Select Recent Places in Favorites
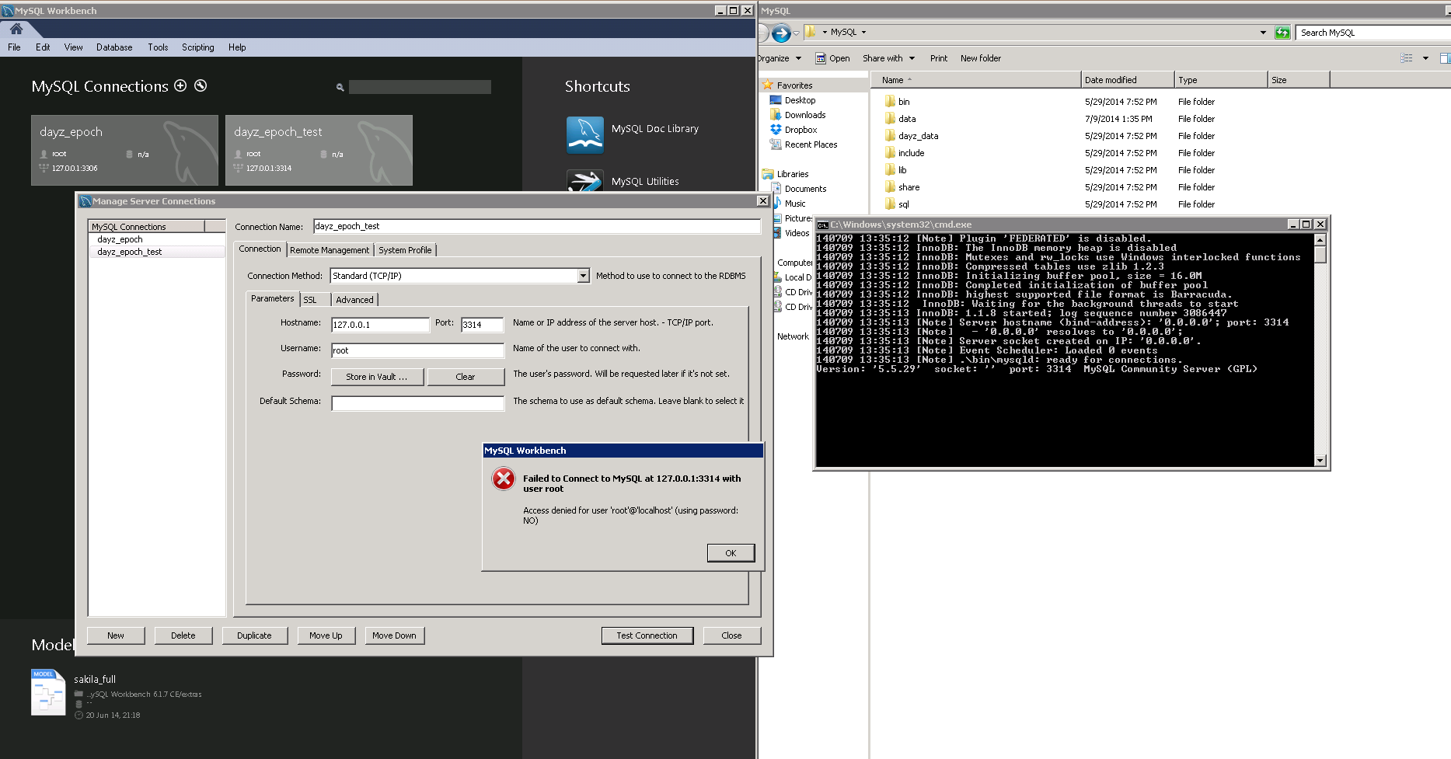Image resolution: width=1451 pixels, height=759 pixels. [x=811, y=144]
